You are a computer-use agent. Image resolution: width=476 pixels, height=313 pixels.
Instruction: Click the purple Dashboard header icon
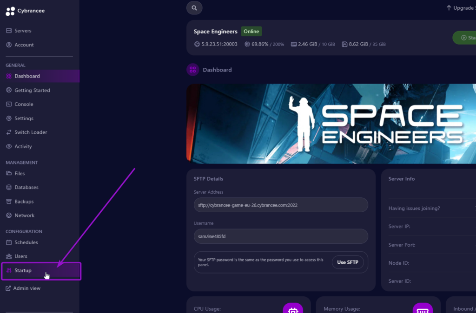[x=193, y=70]
